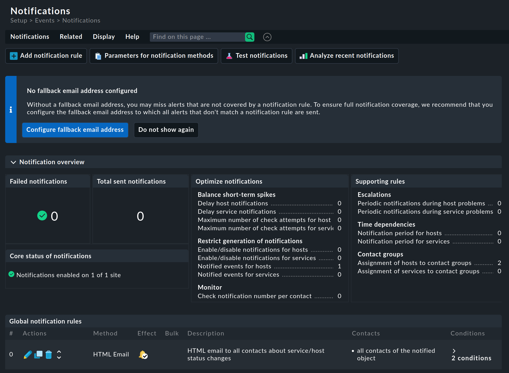This screenshot has width=509, height=373.
Task: Open the Related menu
Action: pyautogui.click(x=71, y=37)
